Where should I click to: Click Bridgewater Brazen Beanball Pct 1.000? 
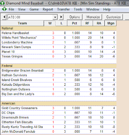[76, 71]
